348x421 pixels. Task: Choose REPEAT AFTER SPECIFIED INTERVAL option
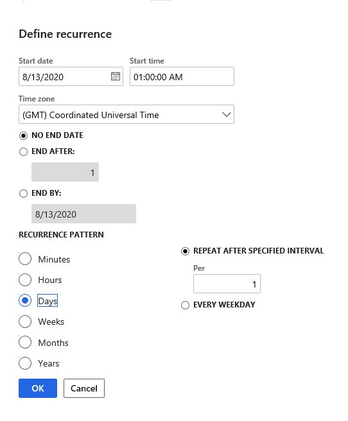tap(185, 252)
